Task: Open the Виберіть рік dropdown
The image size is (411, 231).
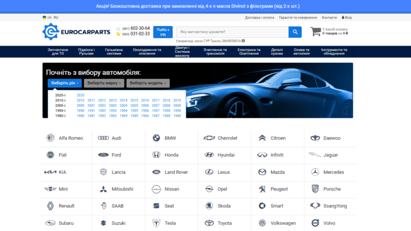Action: pyautogui.click(x=64, y=83)
